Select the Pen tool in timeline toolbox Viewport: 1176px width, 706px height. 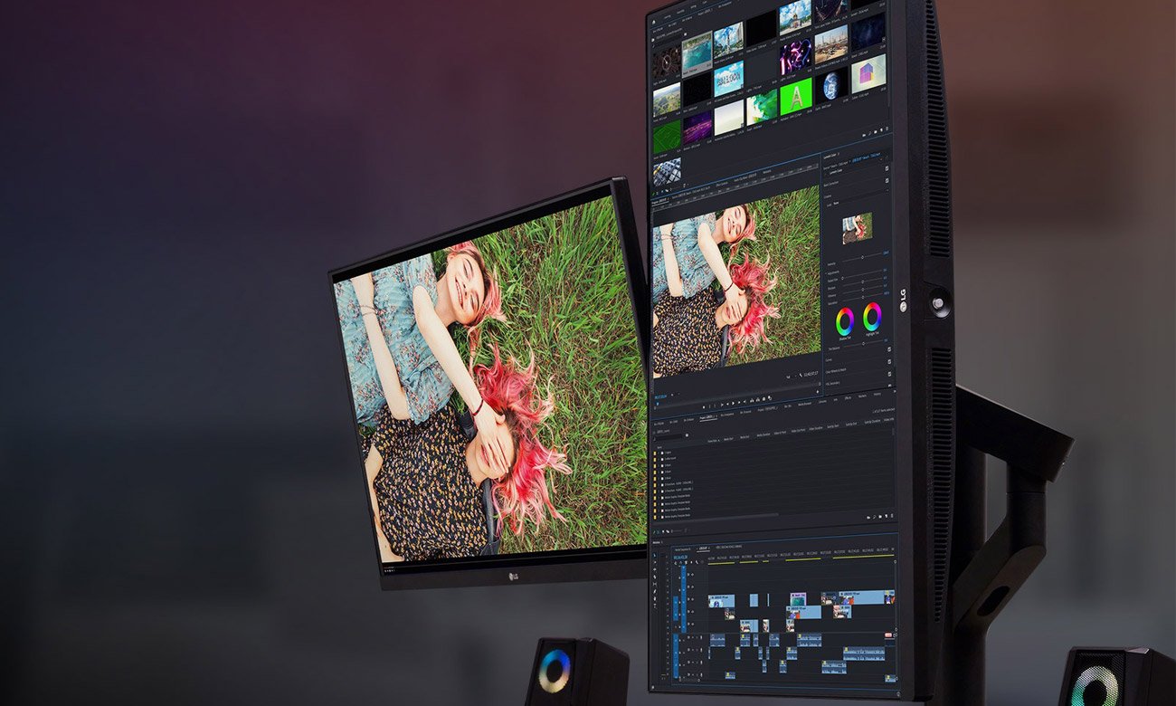click(655, 591)
